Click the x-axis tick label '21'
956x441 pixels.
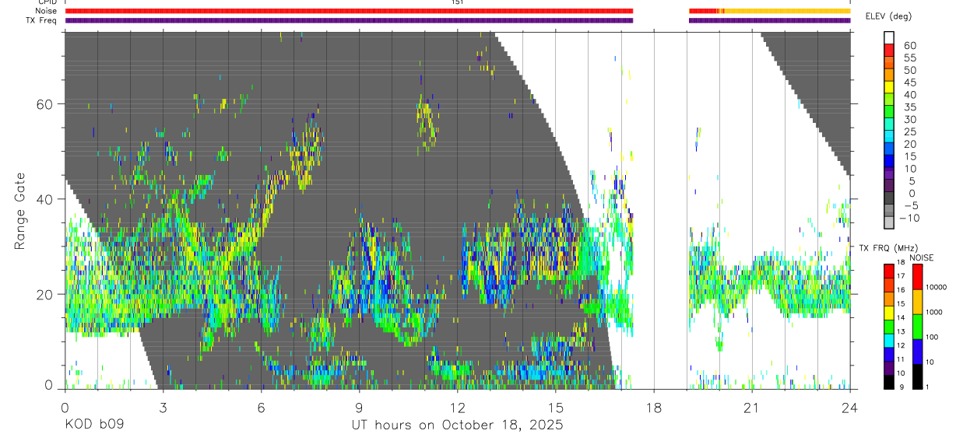click(751, 408)
